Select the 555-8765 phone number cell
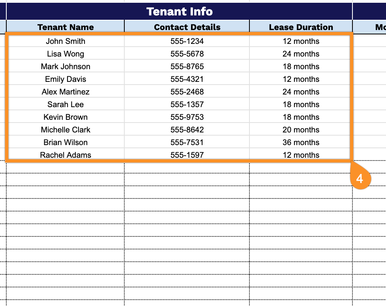The width and height of the screenshot is (386, 306). [187, 66]
